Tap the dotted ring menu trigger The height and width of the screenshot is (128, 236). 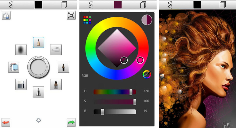pos(38,120)
